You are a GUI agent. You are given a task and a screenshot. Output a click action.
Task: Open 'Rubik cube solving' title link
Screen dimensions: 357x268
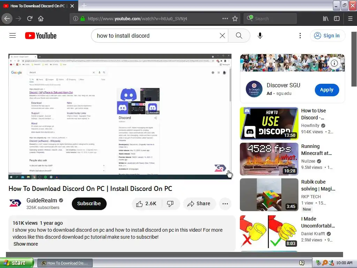pyautogui.click(x=318, y=185)
